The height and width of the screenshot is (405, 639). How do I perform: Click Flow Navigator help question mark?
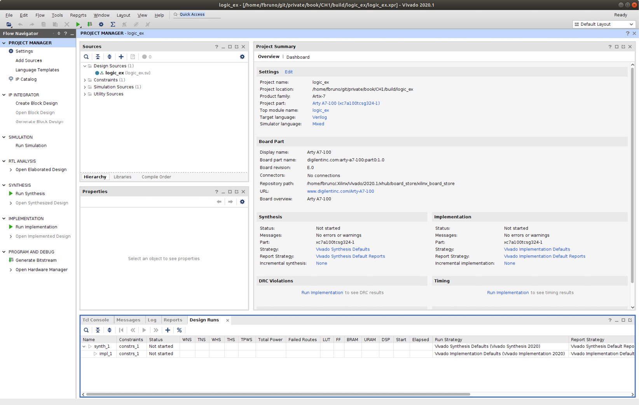[65, 33]
